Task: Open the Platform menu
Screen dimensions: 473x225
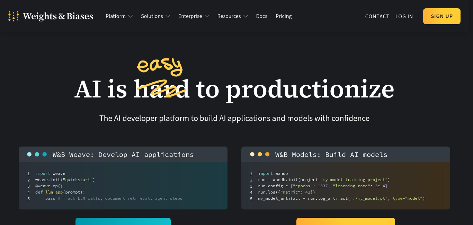Action: point(116,16)
